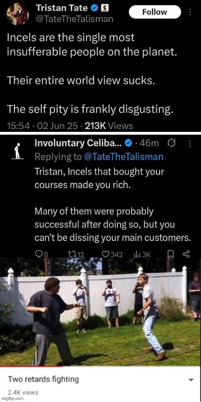Click the verified badge on Involuntary Celibate reply

coord(128,144)
